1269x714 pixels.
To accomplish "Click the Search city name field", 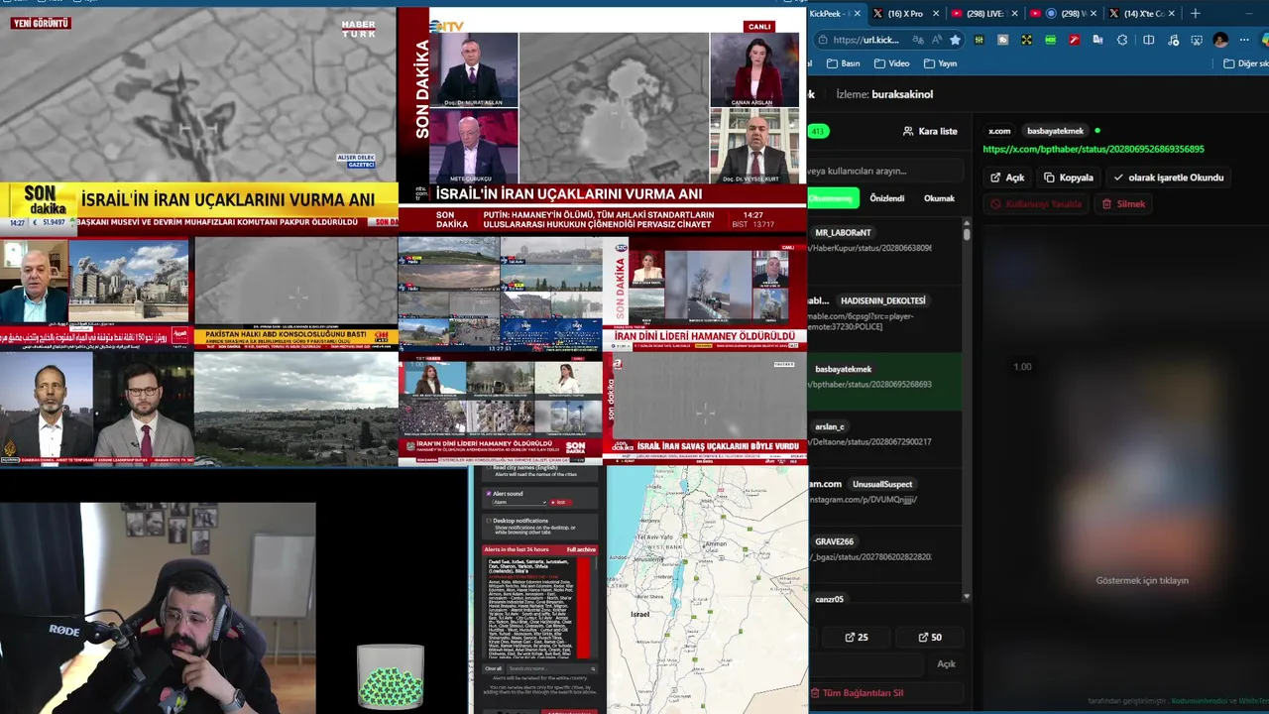I will [550, 668].
